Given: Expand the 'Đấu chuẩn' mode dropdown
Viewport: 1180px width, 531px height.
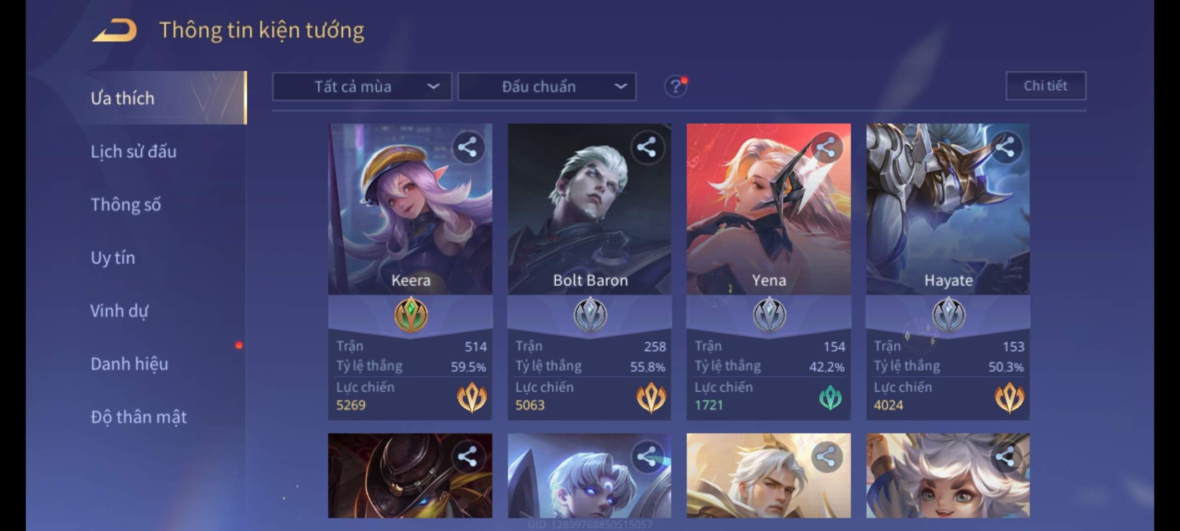Looking at the screenshot, I should click(547, 87).
